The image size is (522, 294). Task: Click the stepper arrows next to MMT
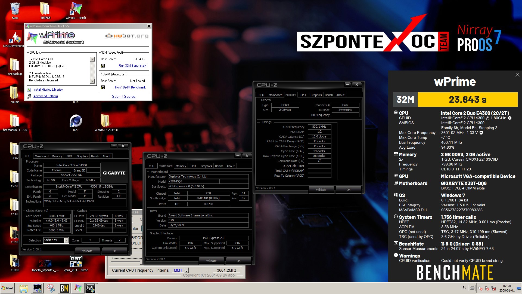[x=186, y=270]
